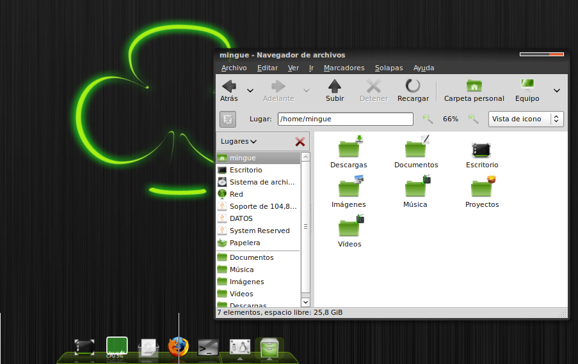Open the Ayuda menu
The width and height of the screenshot is (578, 364).
click(424, 68)
